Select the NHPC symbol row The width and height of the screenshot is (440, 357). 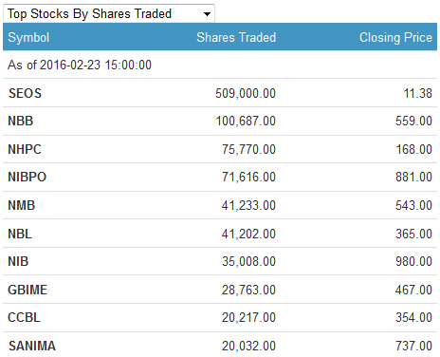220,149
